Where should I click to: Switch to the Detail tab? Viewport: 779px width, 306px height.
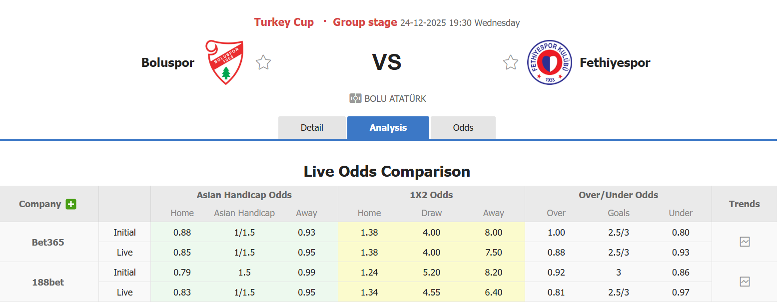pos(312,127)
